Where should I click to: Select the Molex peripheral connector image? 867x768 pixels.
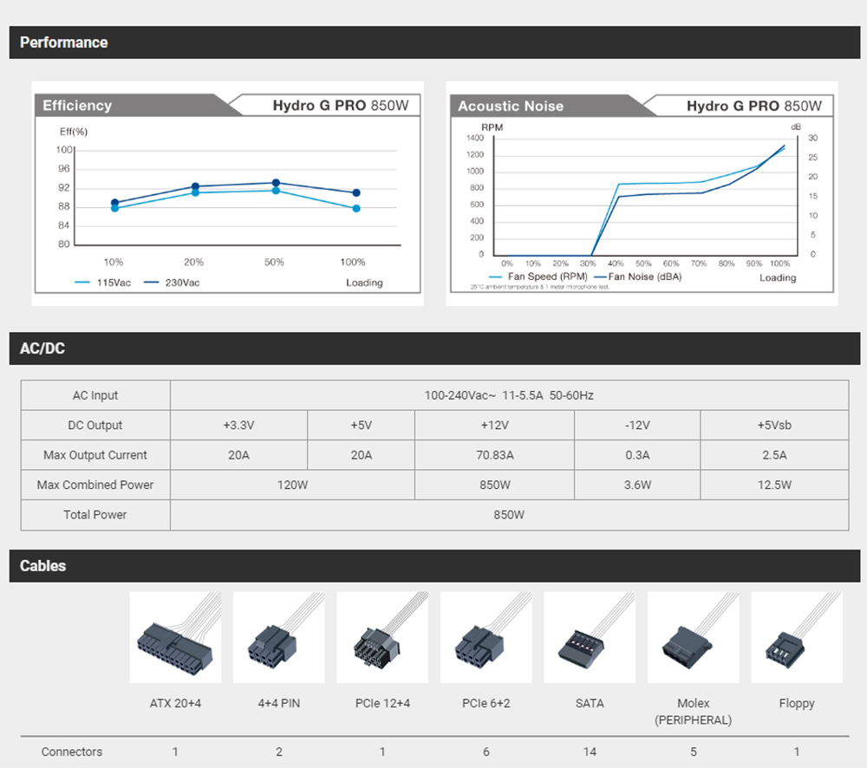[693, 638]
